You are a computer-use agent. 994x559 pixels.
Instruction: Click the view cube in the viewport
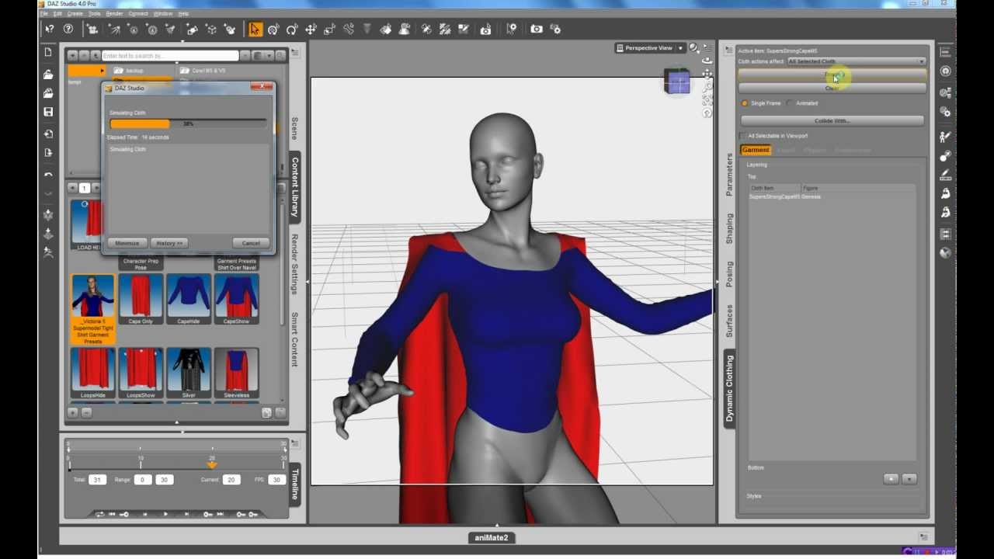(677, 82)
